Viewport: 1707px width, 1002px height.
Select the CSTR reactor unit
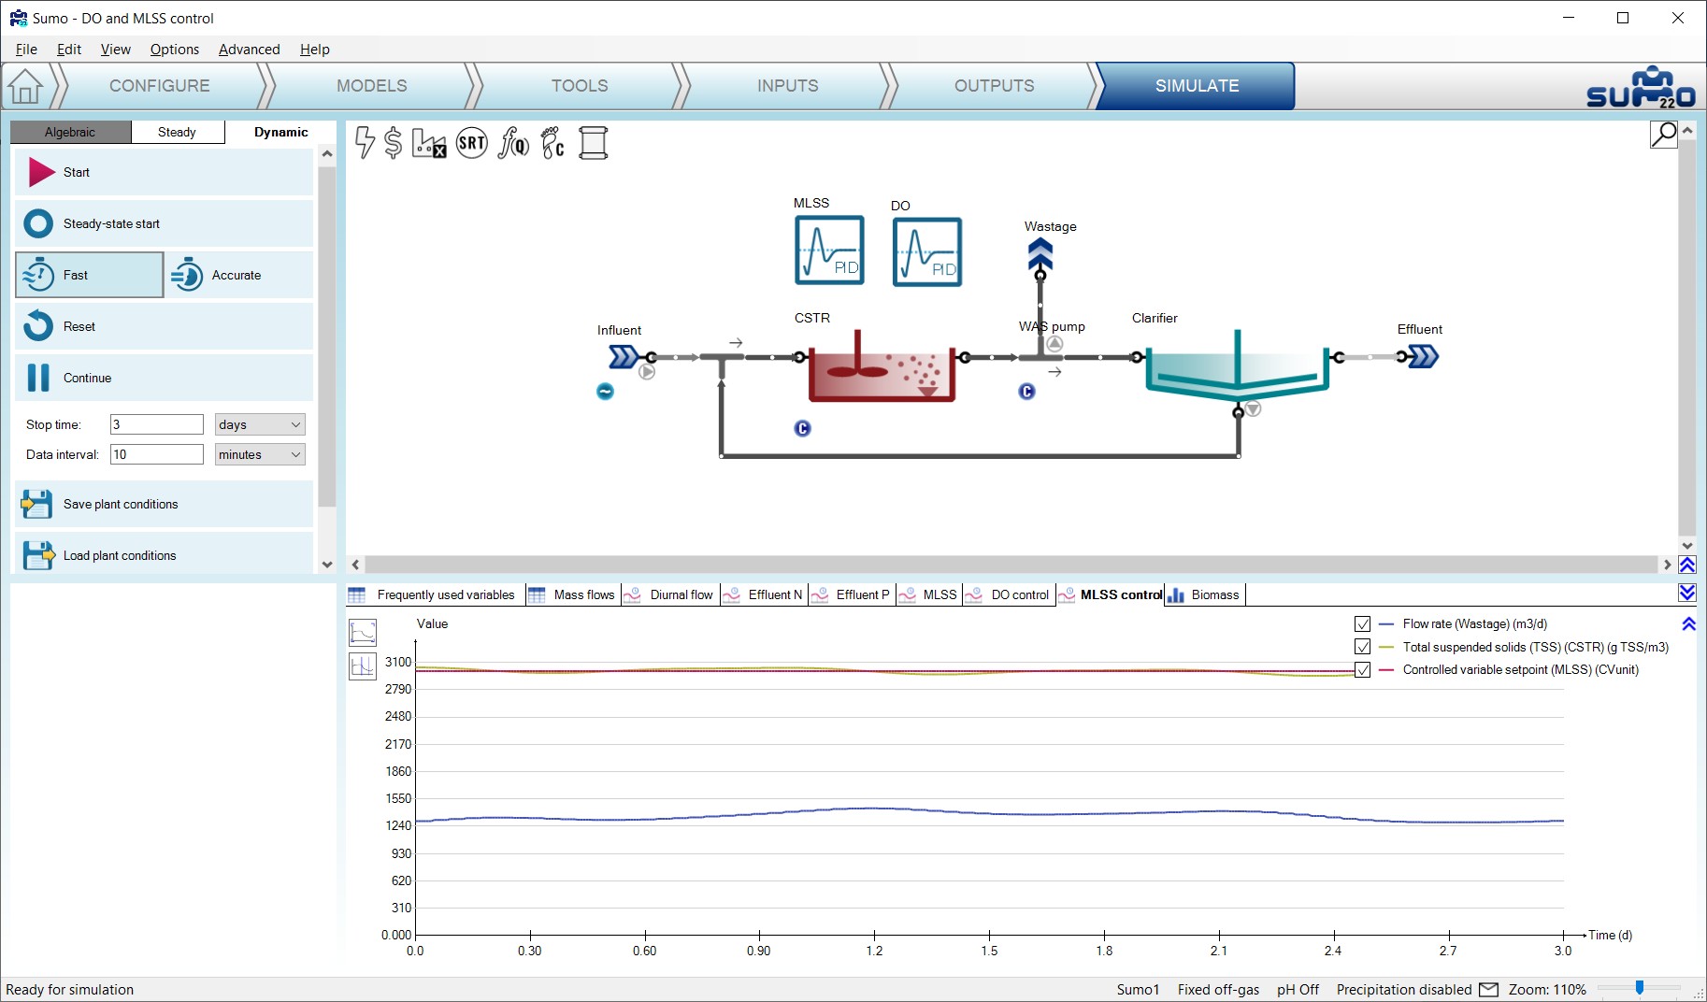coord(881,365)
